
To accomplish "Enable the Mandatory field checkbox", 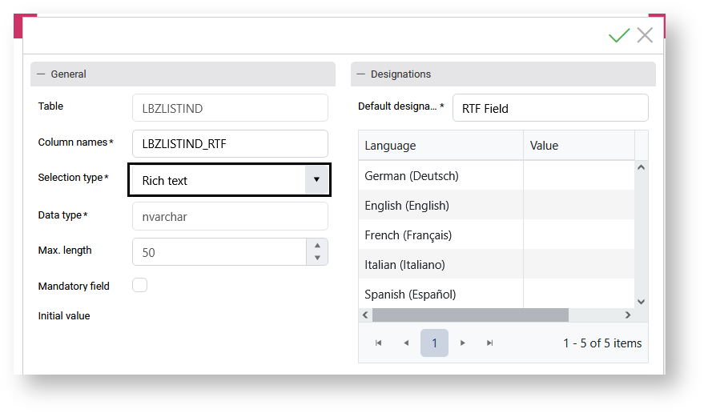I will coord(139,285).
